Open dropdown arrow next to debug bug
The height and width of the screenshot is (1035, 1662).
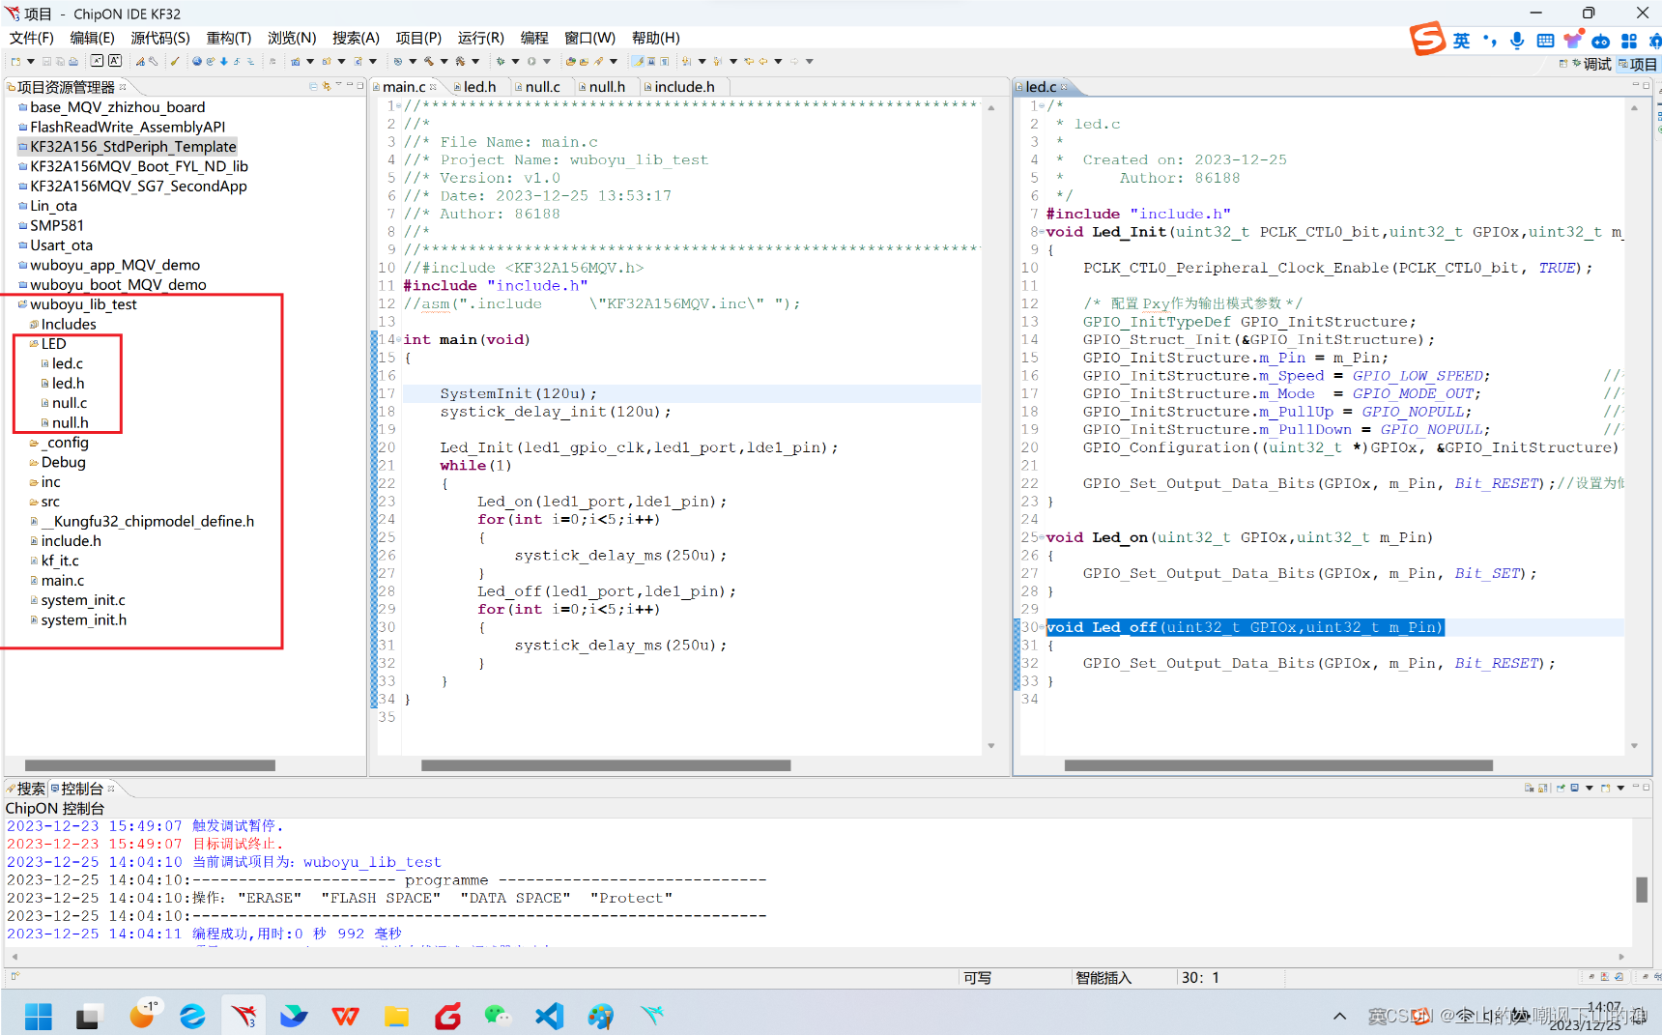(x=515, y=61)
